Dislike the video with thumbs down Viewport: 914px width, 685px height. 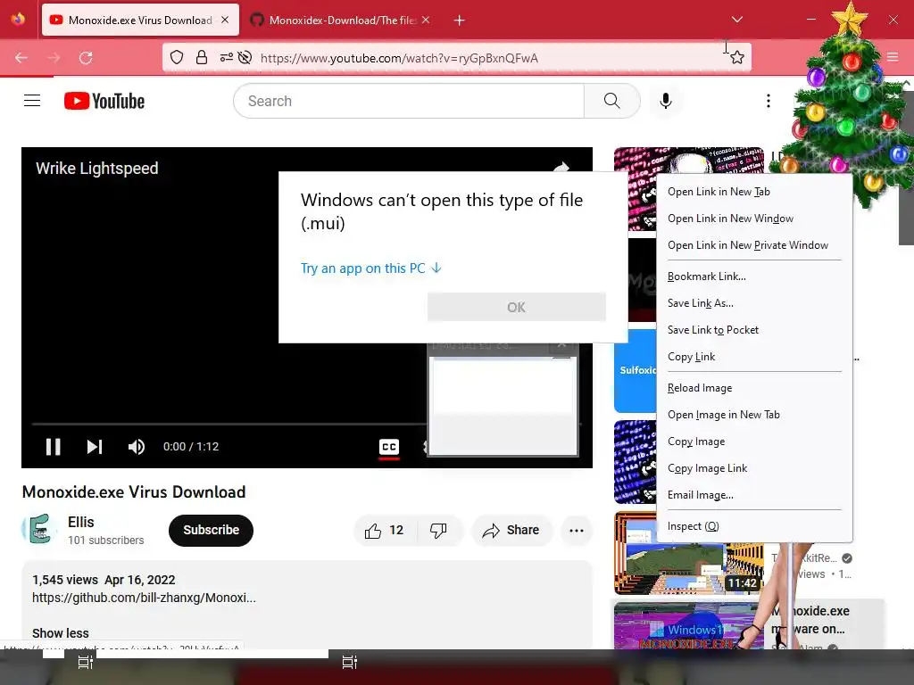click(438, 530)
